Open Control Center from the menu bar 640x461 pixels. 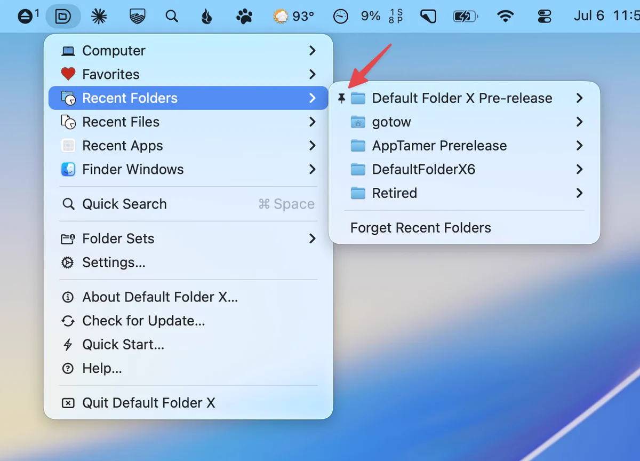click(545, 17)
